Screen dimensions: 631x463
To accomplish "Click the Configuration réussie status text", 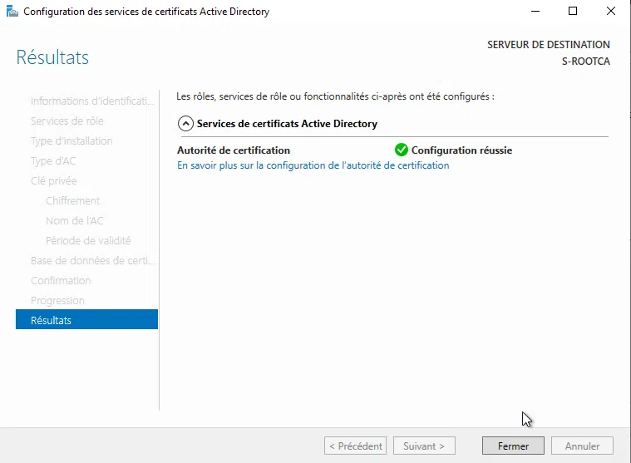I will click(461, 150).
